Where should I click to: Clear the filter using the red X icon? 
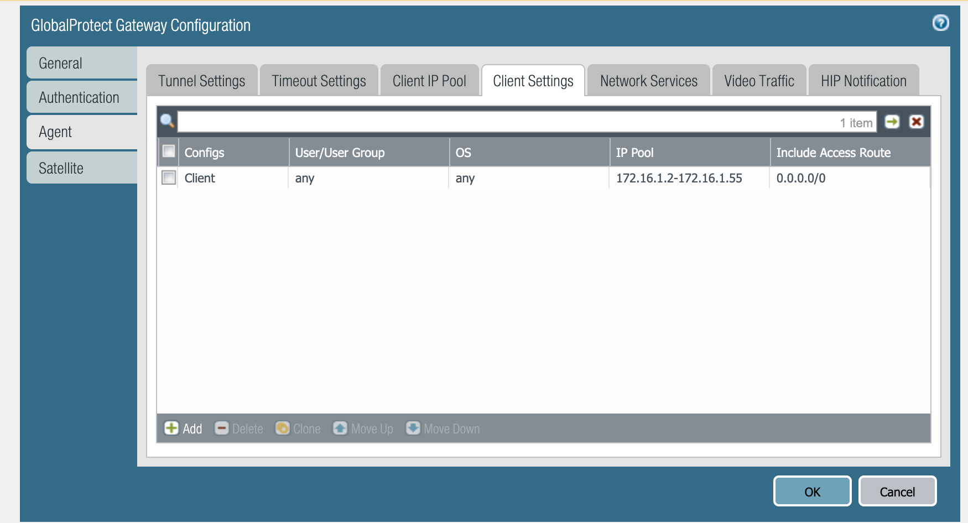pyautogui.click(x=917, y=122)
